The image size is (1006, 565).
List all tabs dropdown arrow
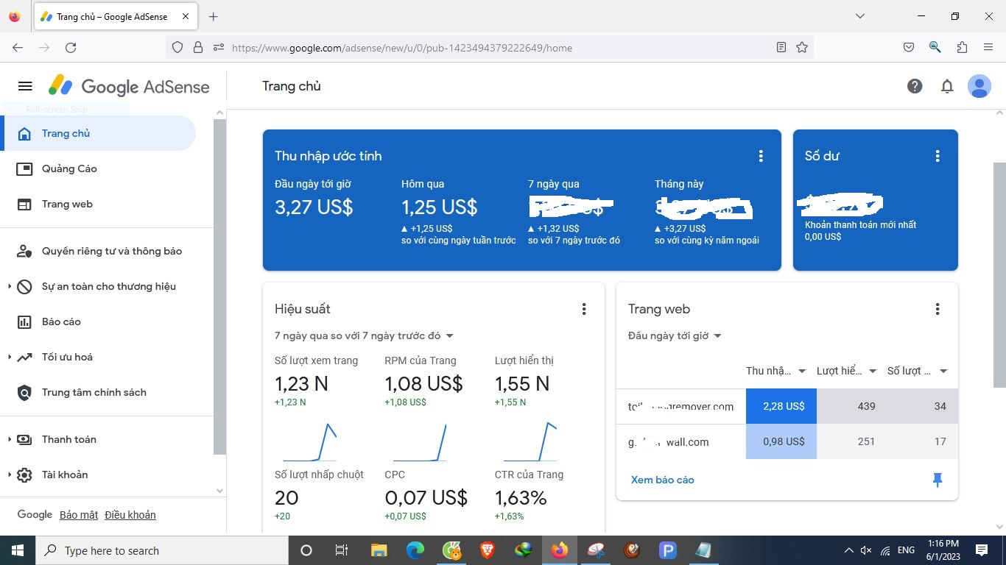(859, 16)
